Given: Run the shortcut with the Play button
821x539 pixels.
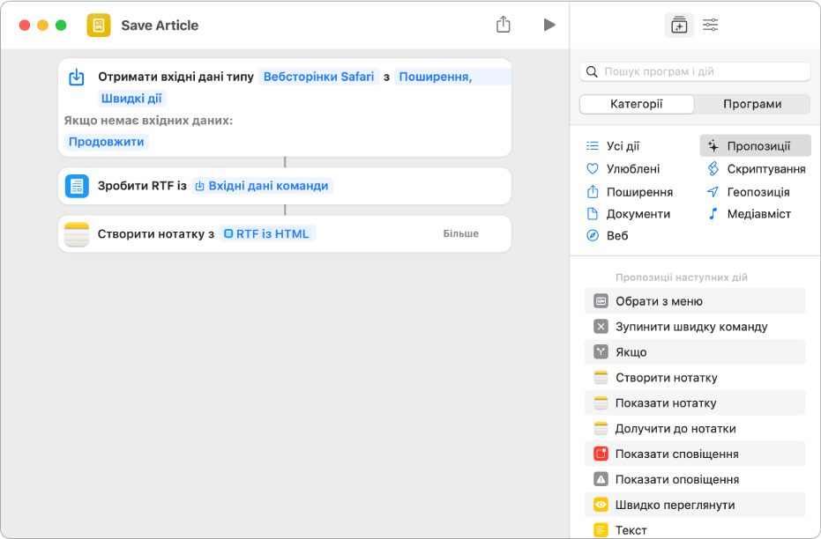Looking at the screenshot, I should click(549, 25).
